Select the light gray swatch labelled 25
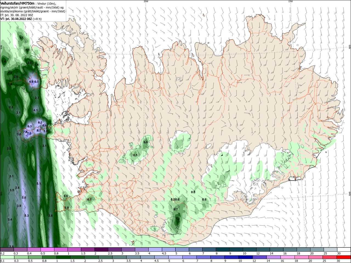This screenshot has width=351, height=263. tap(330, 250)
